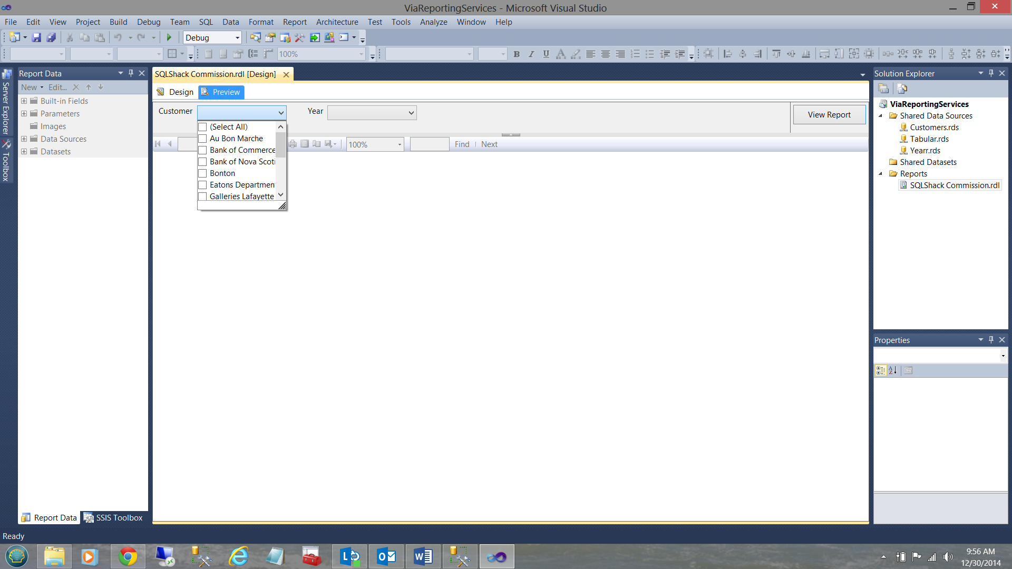Click the Show All Files icon

pos(902,89)
